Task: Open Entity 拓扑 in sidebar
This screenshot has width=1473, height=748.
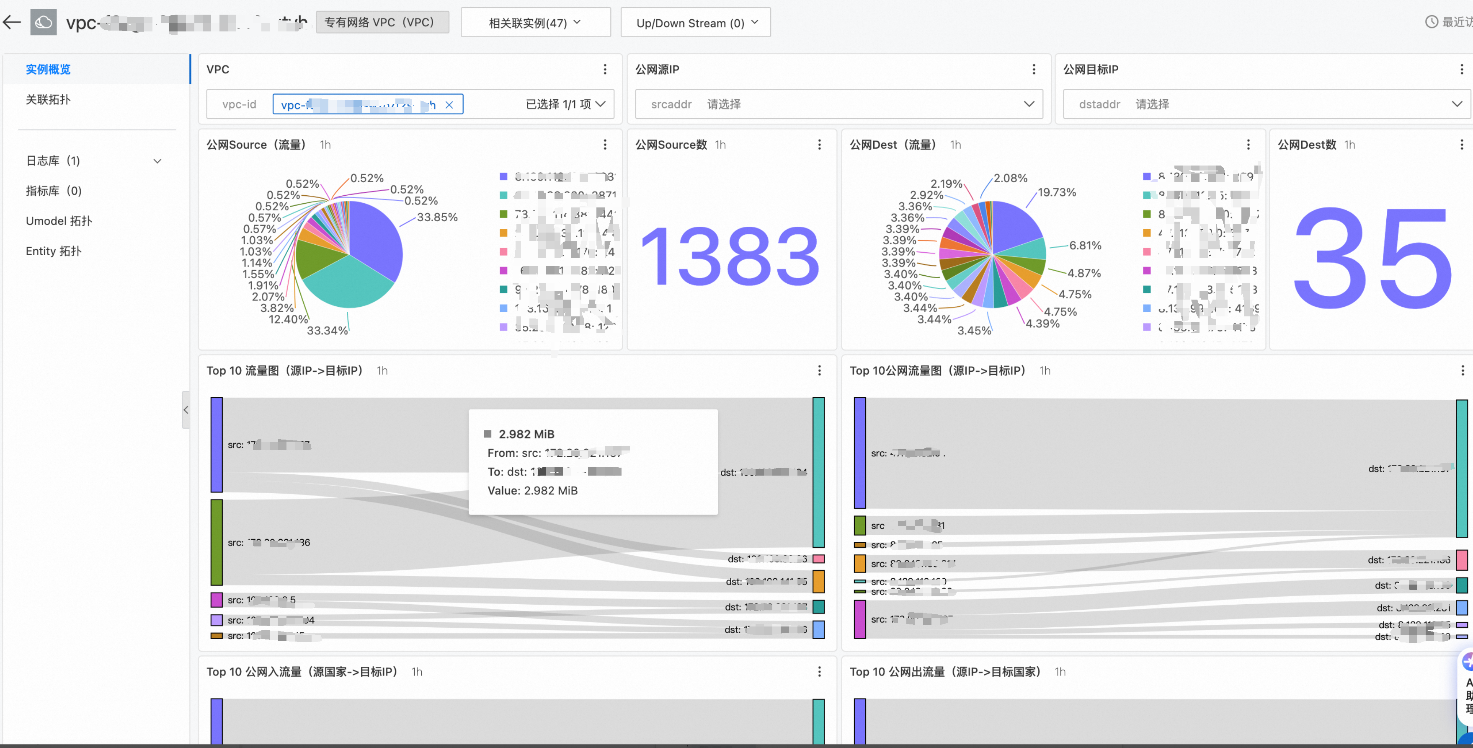Action: coord(54,251)
